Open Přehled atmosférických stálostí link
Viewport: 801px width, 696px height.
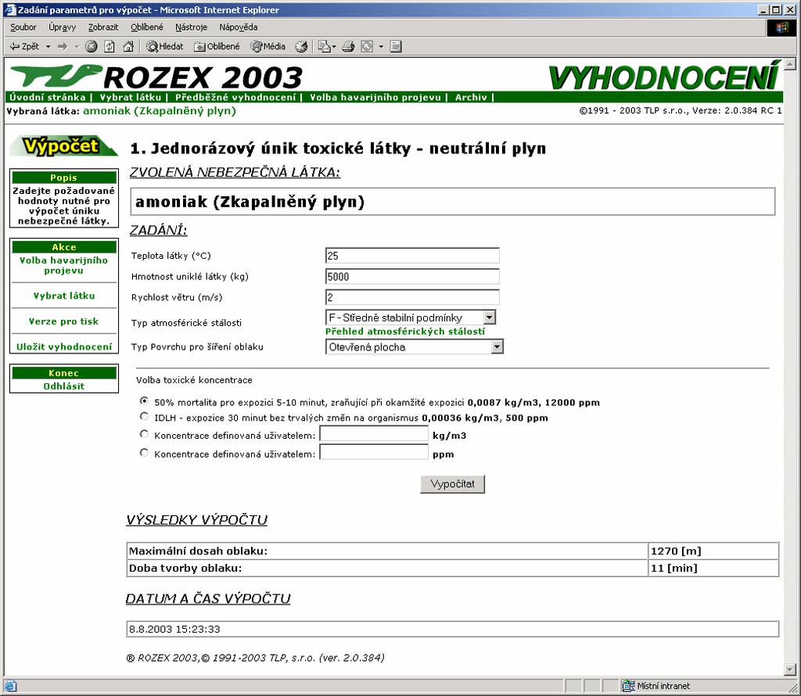[x=405, y=332]
